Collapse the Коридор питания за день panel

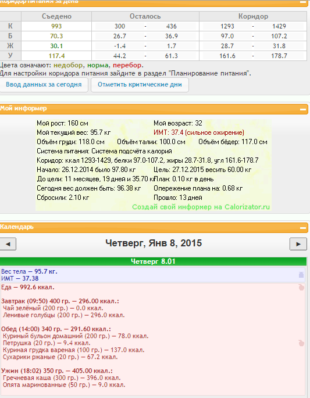click(x=302, y=2)
